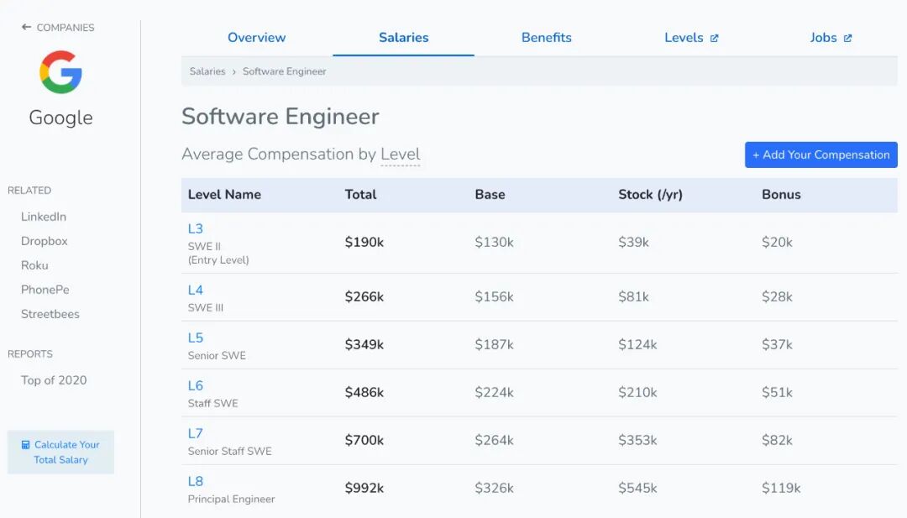Click the Total column header
This screenshot has width=907, height=518.
[360, 195]
